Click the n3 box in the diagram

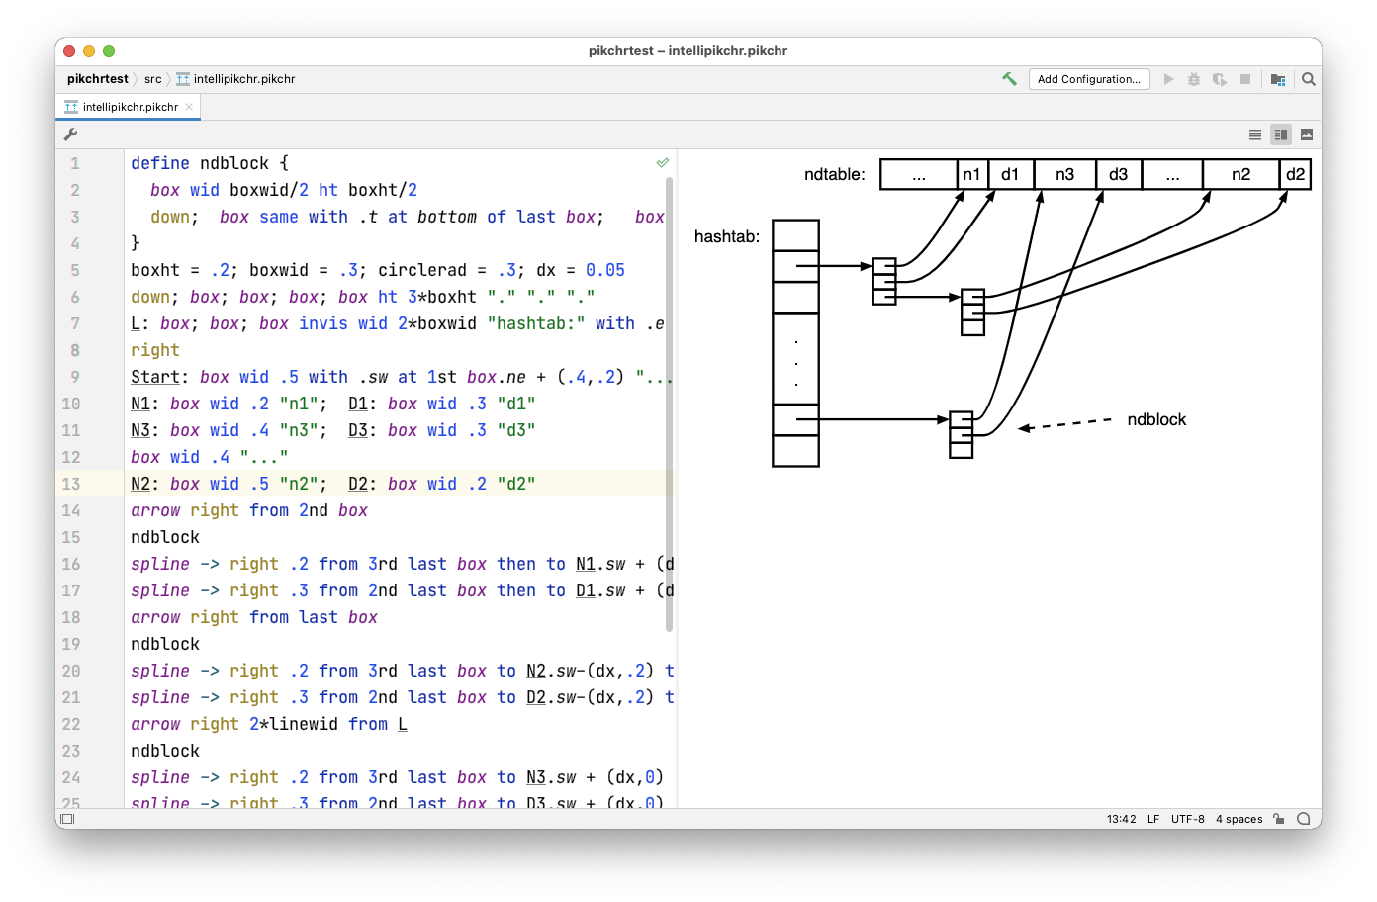pos(1065,175)
